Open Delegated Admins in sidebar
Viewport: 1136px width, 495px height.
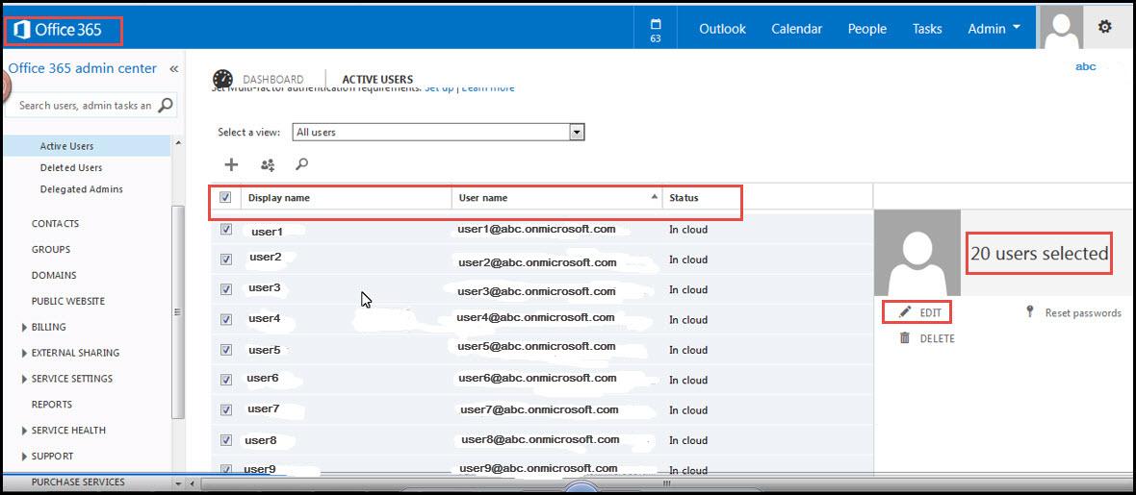point(81,189)
